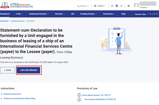Go to the AIS tab

click(x=73, y=14)
